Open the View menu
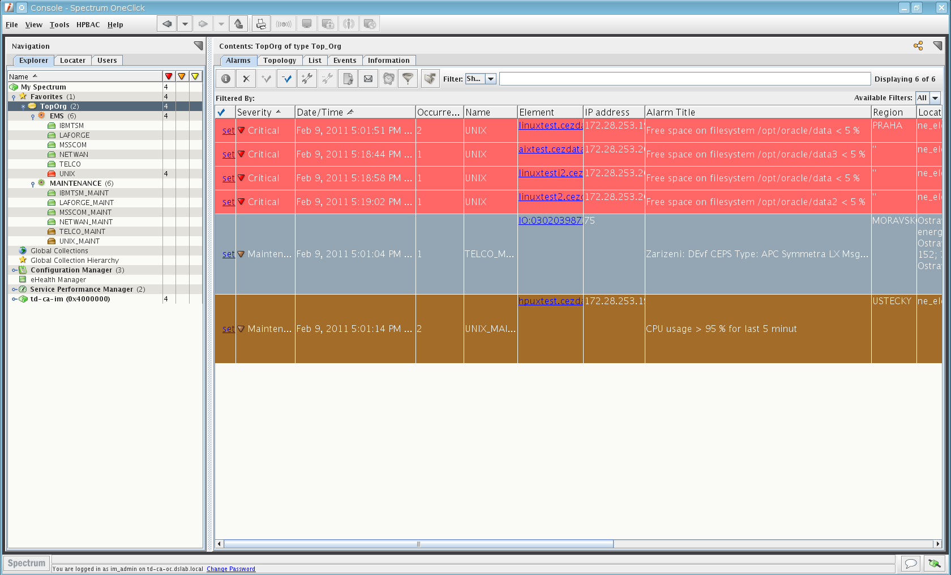This screenshot has height=575, width=951. [x=34, y=24]
